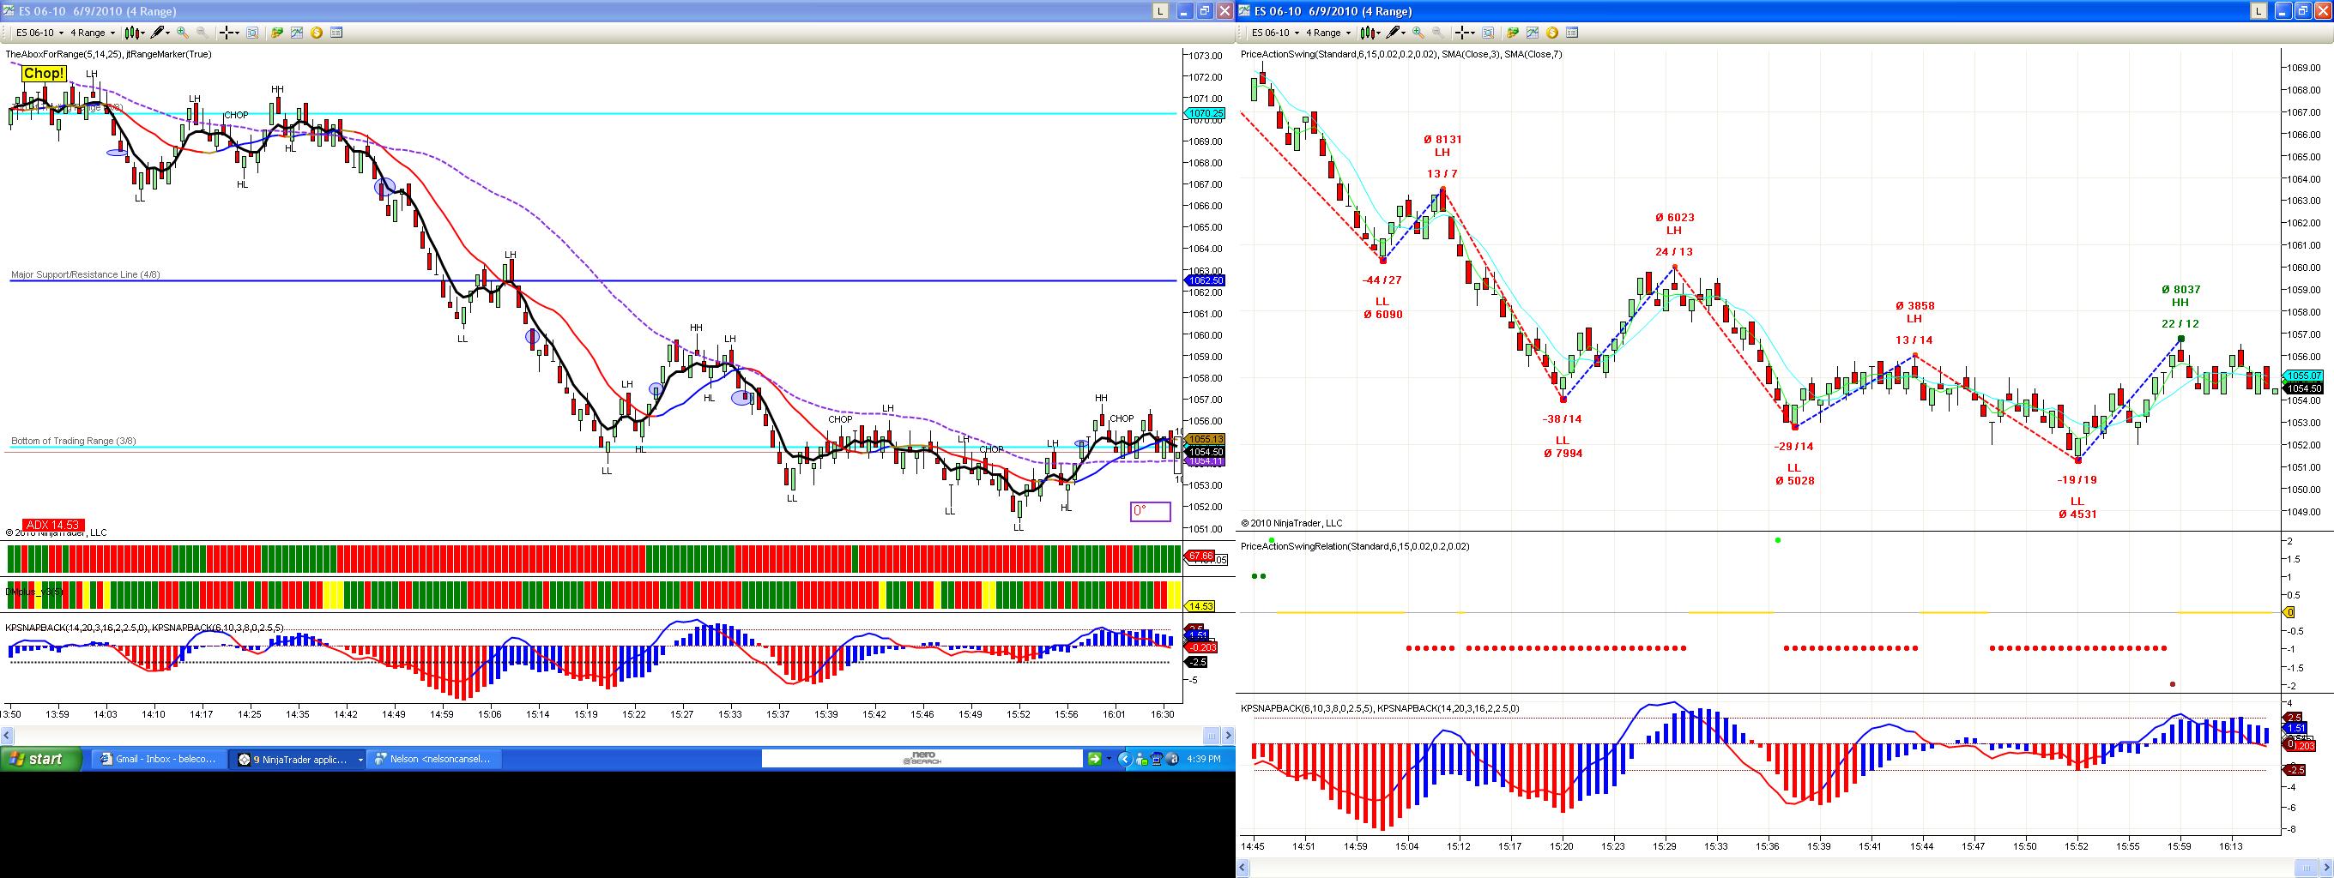Open the line-chart indicators icon in right chart toolbar
2334x878 pixels.
pos(1533,33)
